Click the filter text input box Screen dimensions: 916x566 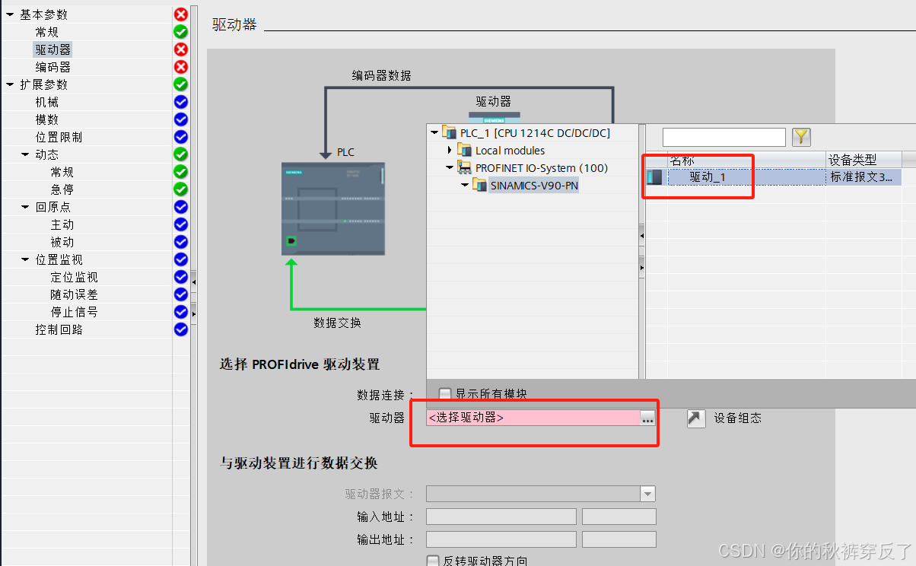point(724,137)
